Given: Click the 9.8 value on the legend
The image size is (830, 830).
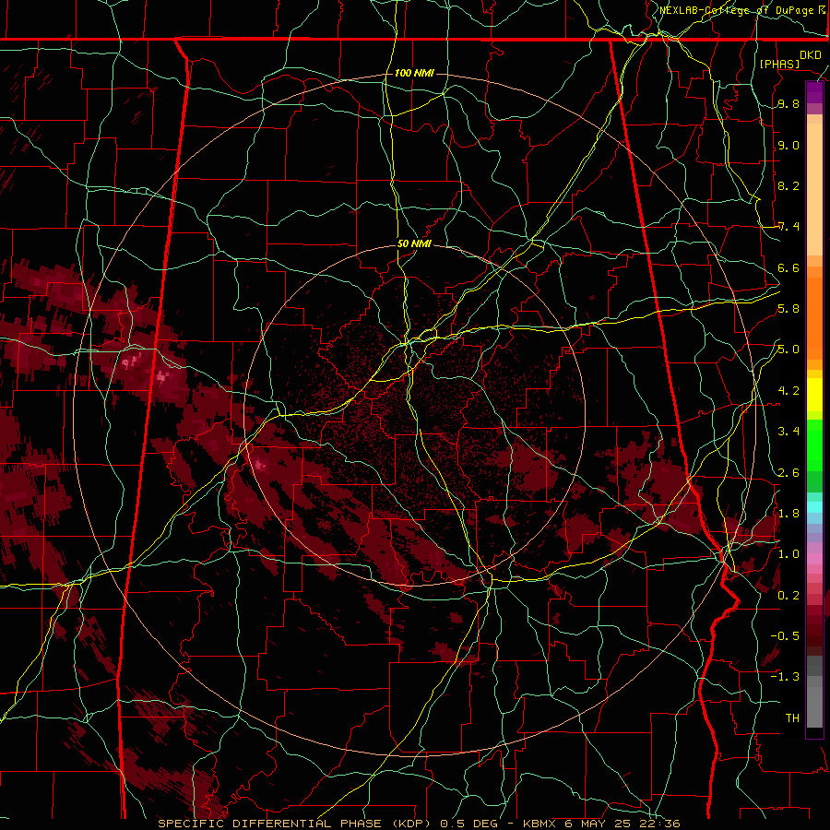Looking at the screenshot, I should tap(788, 104).
